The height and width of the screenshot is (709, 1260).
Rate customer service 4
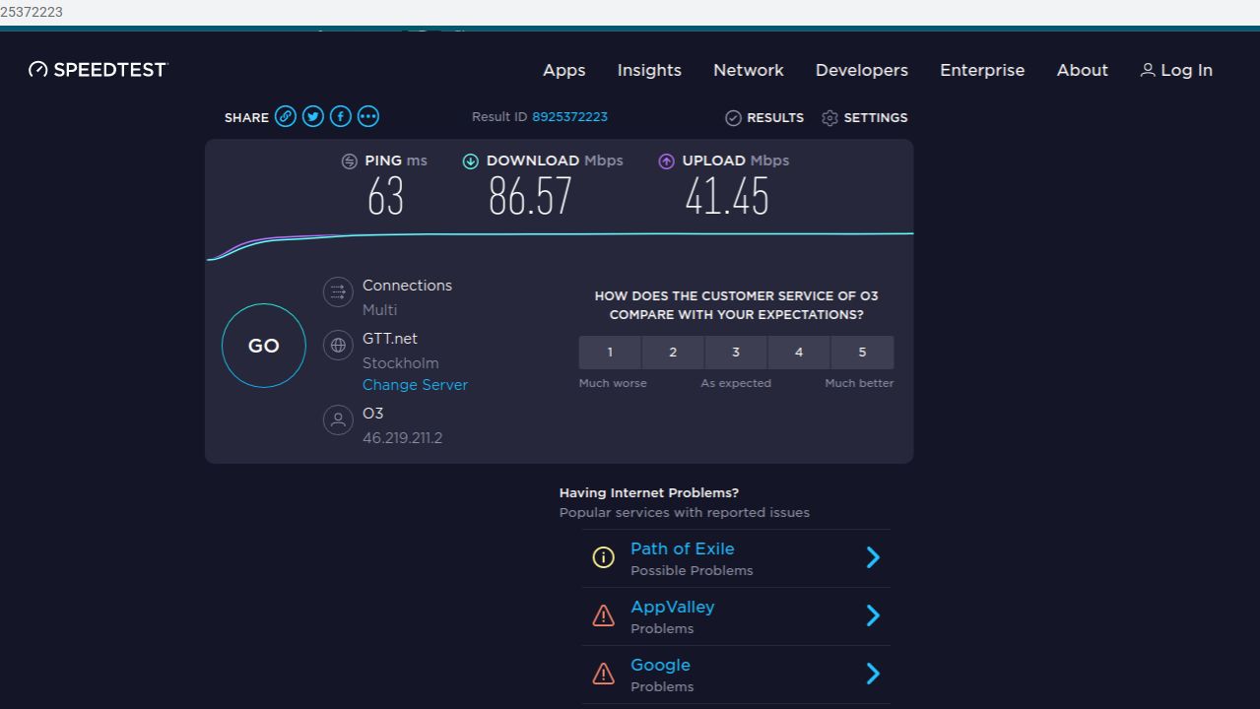[799, 353]
